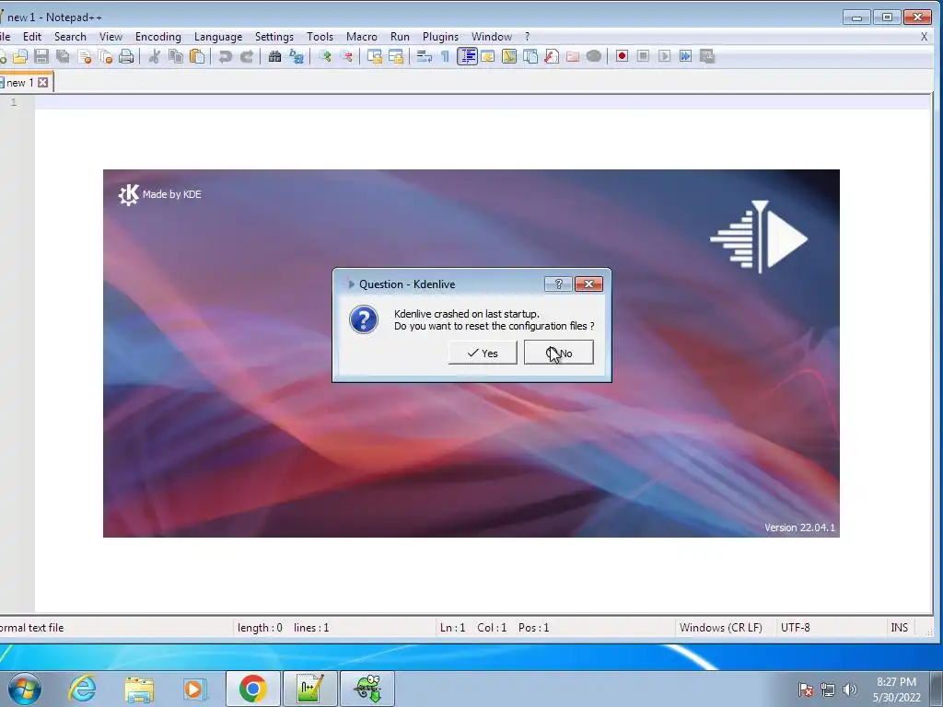Image resolution: width=943 pixels, height=707 pixels.
Task: Click in the Notepad++ editor line 1
Action: point(483,102)
